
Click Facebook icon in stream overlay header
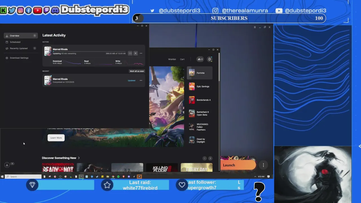pyautogui.click(x=28, y=10)
